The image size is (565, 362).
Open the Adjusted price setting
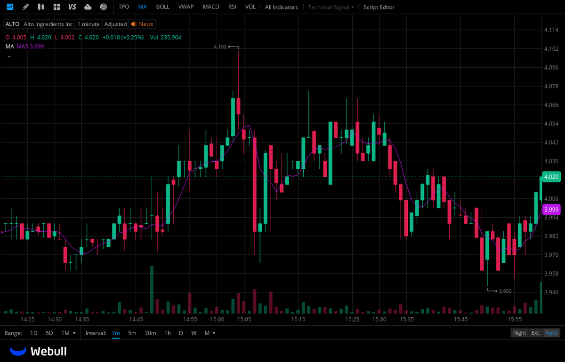coord(115,24)
